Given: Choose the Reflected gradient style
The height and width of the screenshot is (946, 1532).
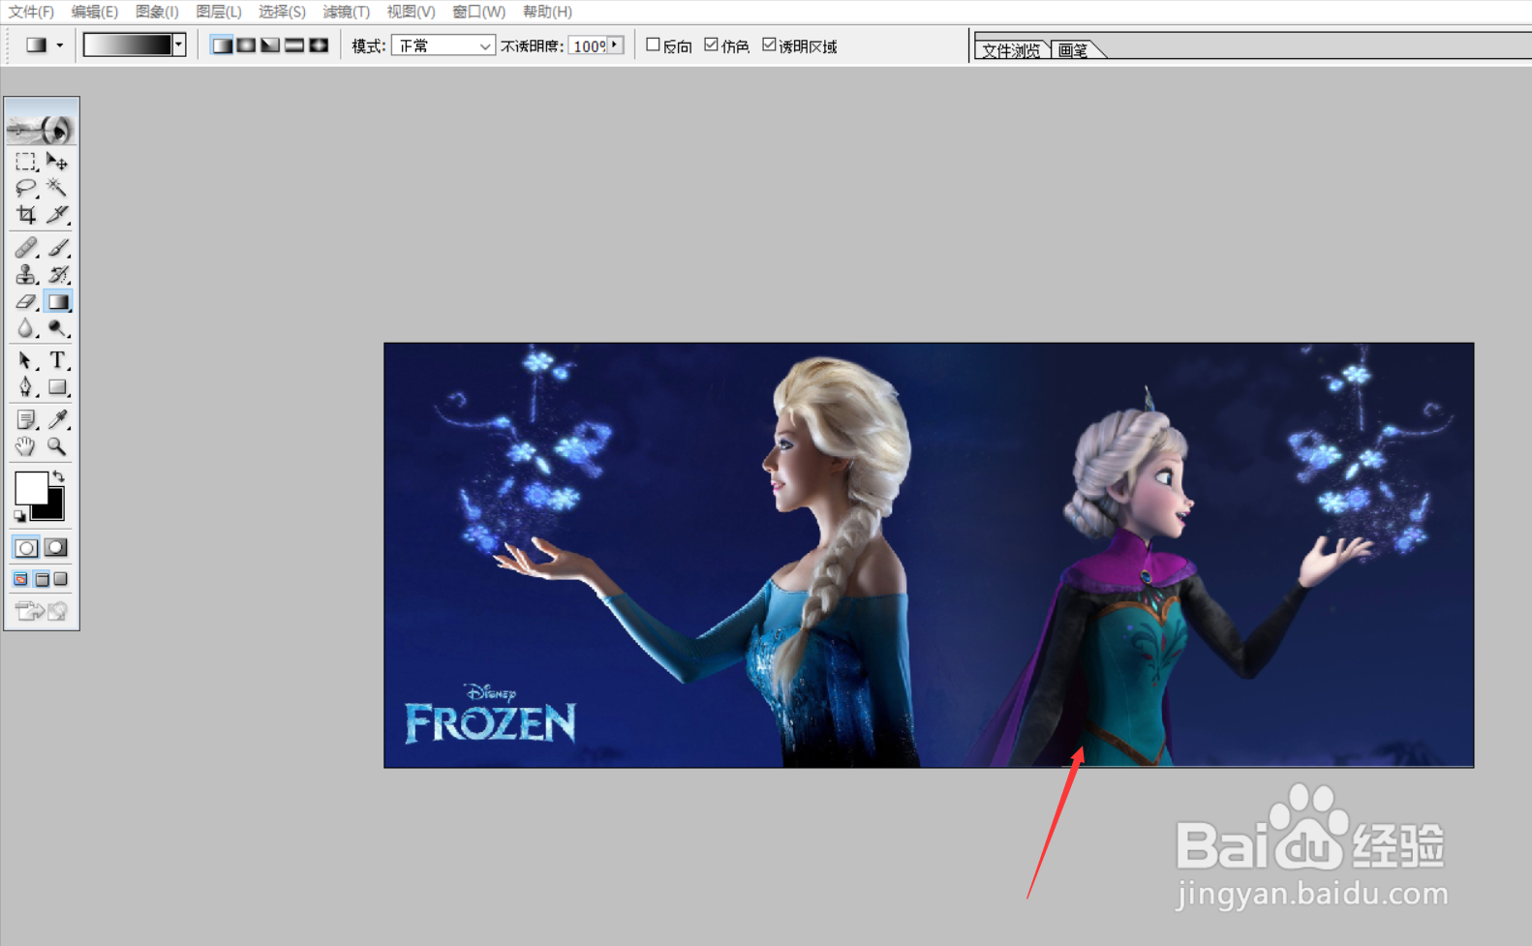Looking at the screenshot, I should click(294, 46).
